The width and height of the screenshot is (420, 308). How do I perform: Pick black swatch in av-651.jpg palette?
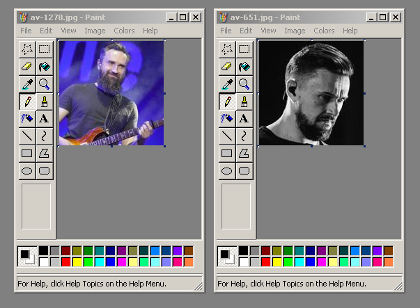point(244,251)
